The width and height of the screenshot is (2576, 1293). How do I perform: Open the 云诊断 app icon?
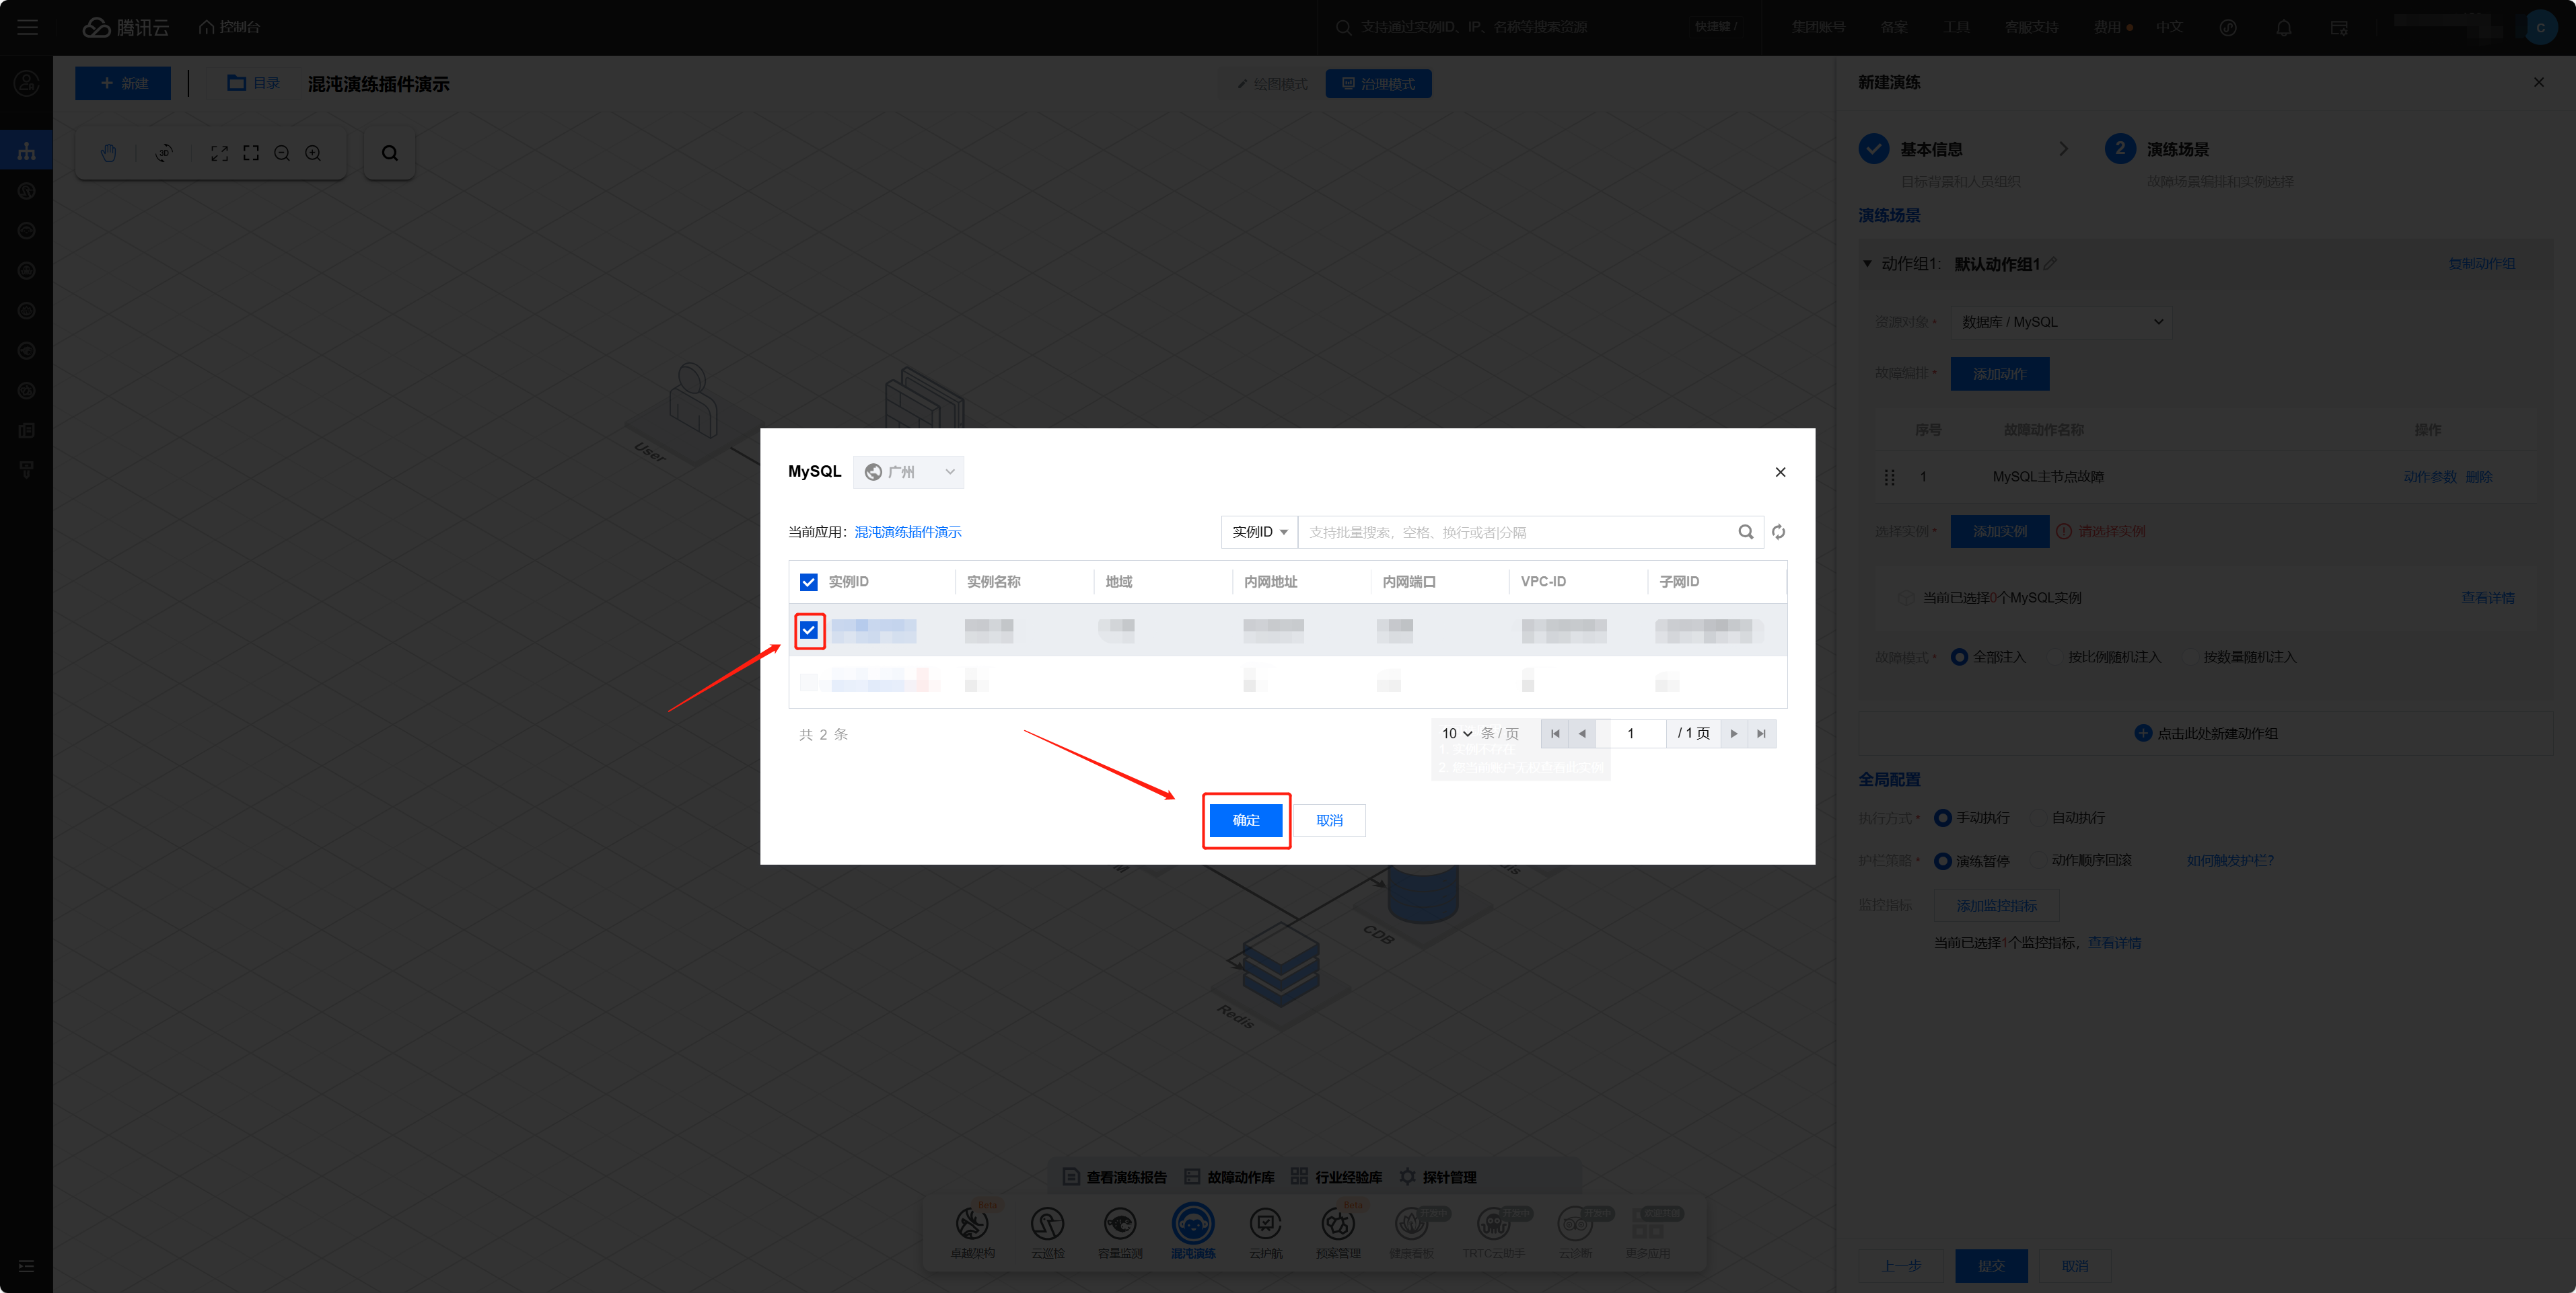tap(1575, 1223)
